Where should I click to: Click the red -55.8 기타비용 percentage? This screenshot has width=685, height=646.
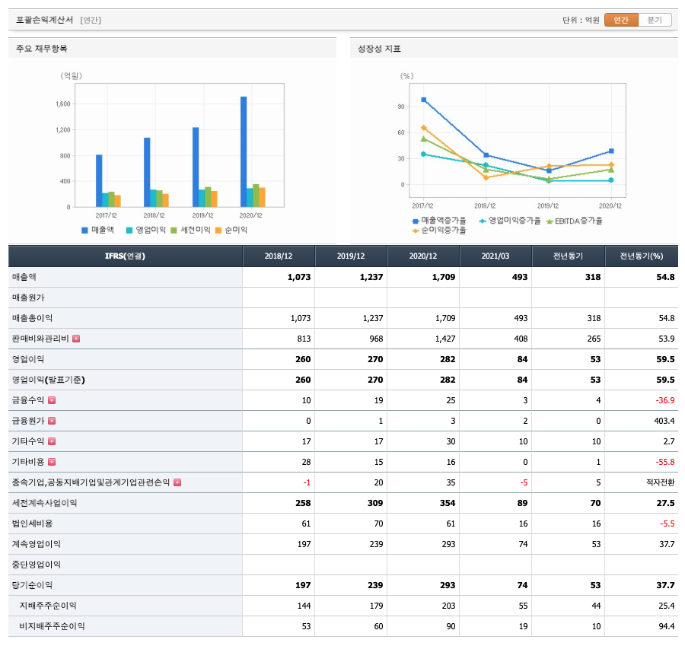coord(665,462)
